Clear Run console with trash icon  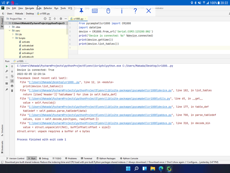pos(12,90)
